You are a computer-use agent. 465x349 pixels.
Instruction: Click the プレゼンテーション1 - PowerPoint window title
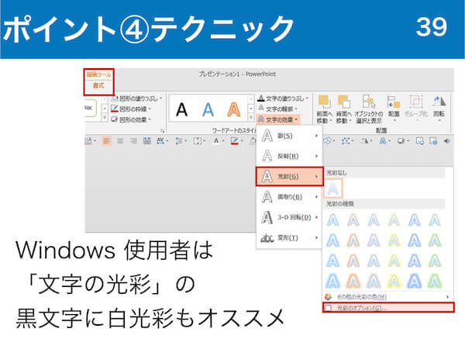[237, 74]
